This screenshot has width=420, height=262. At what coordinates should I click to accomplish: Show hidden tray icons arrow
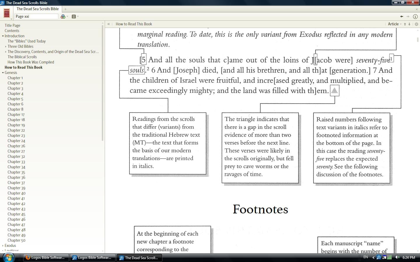coord(373,257)
